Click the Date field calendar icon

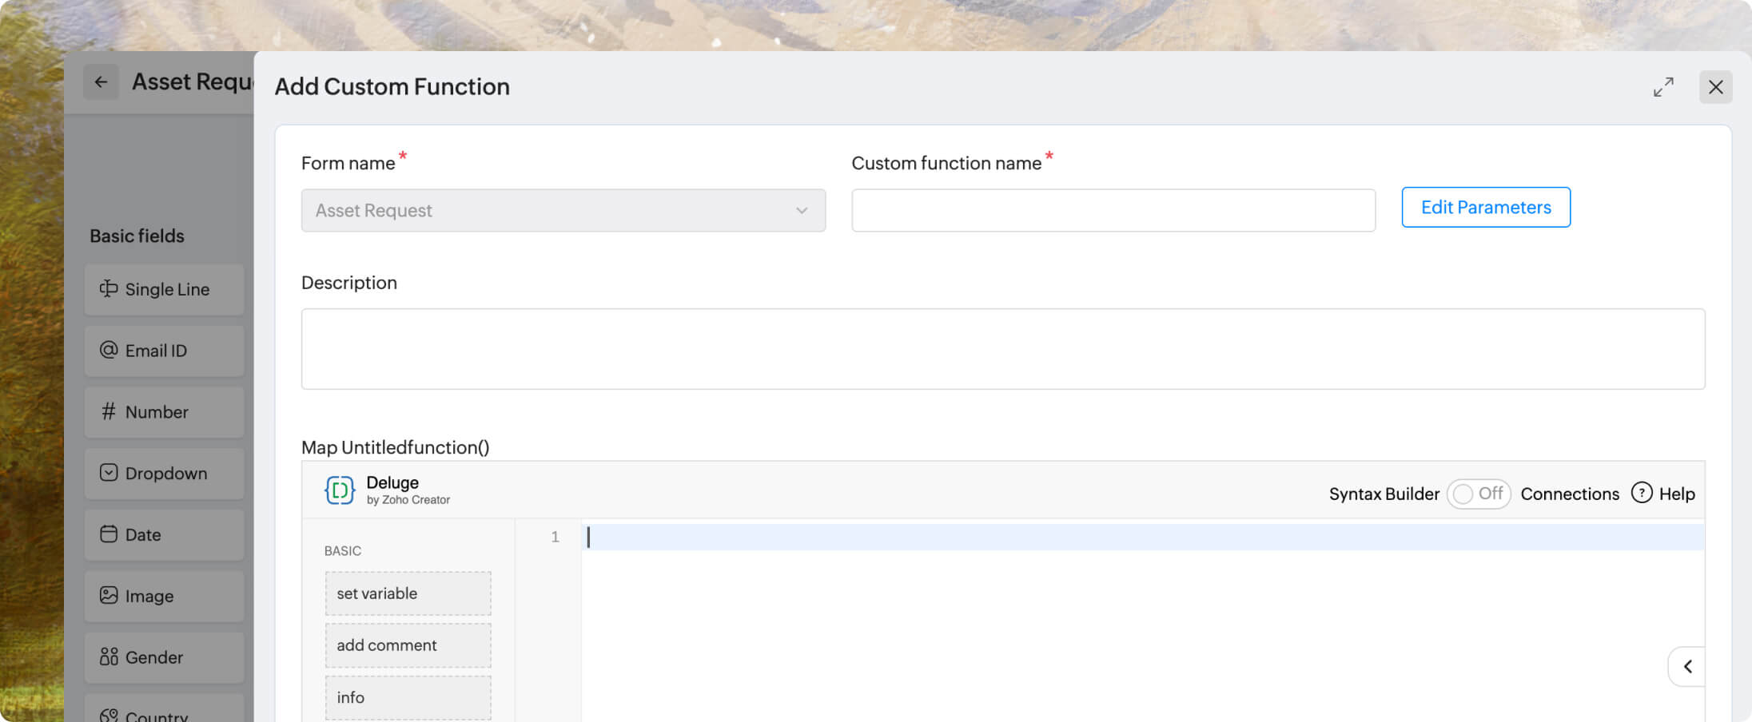click(x=109, y=534)
